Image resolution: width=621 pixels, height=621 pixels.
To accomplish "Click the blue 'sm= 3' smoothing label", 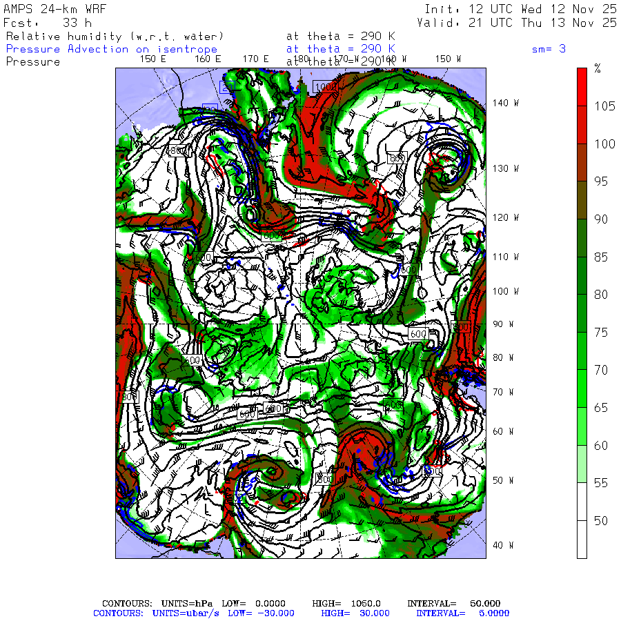I will tap(549, 49).
